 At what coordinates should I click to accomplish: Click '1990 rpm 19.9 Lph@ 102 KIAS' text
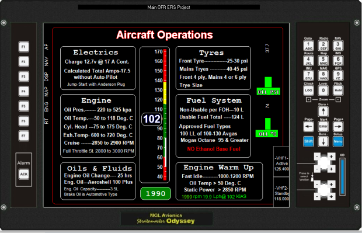click(214, 197)
